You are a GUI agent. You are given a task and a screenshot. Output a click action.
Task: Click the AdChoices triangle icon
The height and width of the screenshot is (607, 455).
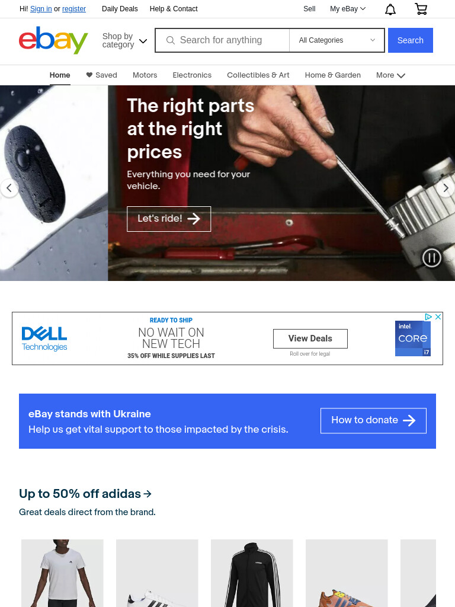pyautogui.click(x=428, y=317)
